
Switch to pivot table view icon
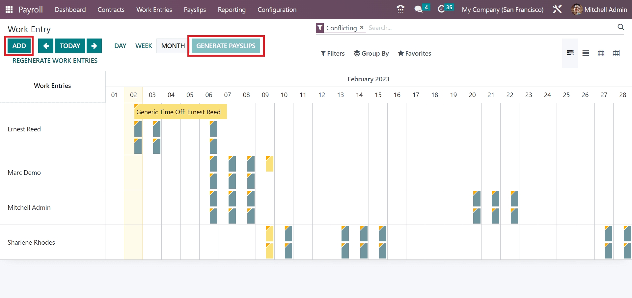pyautogui.click(x=616, y=53)
